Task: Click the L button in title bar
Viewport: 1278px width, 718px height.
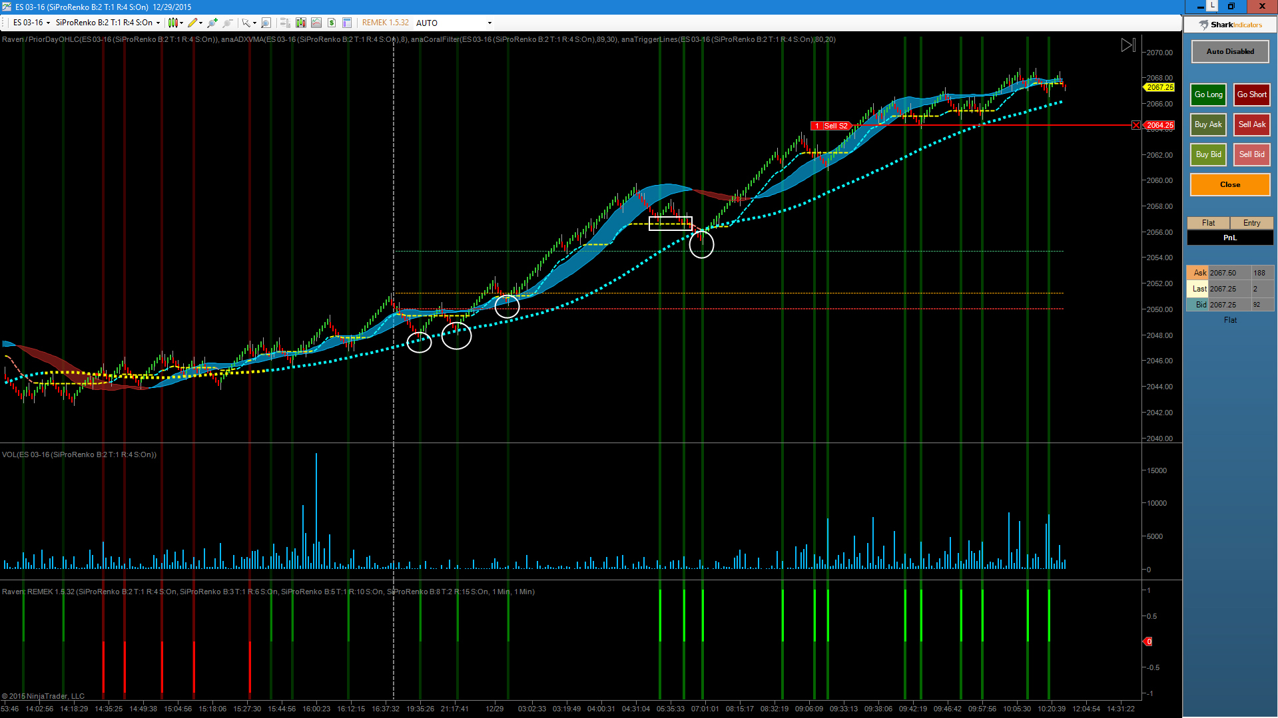Action: [x=1213, y=5]
